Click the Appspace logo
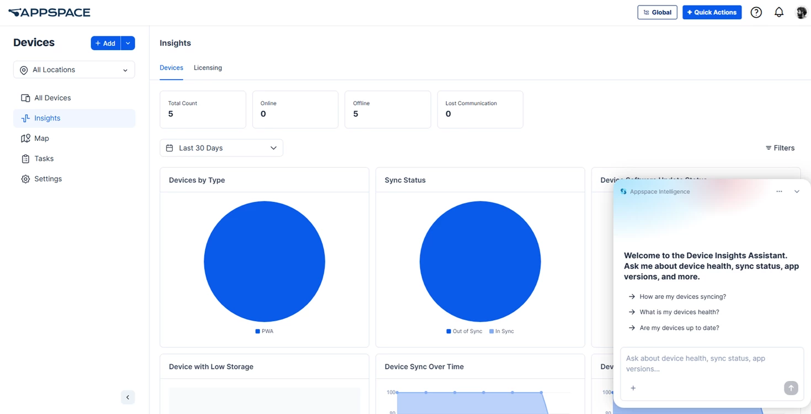The height and width of the screenshot is (414, 811). (49, 12)
